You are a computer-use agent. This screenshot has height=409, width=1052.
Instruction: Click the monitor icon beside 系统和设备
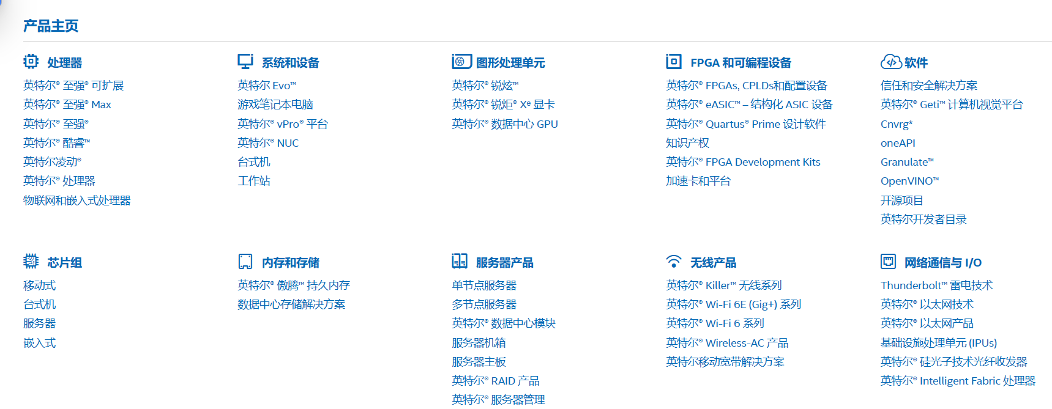[245, 61]
